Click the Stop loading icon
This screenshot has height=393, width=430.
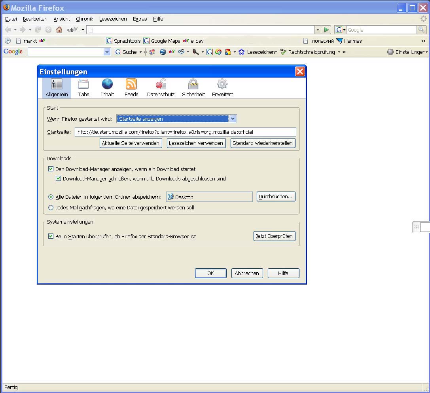pyautogui.click(x=49, y=30)
